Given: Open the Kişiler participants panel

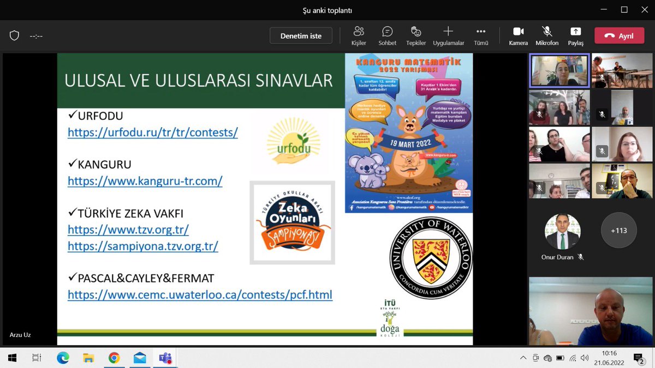Looking at the screenshot, I should (359, 35).
